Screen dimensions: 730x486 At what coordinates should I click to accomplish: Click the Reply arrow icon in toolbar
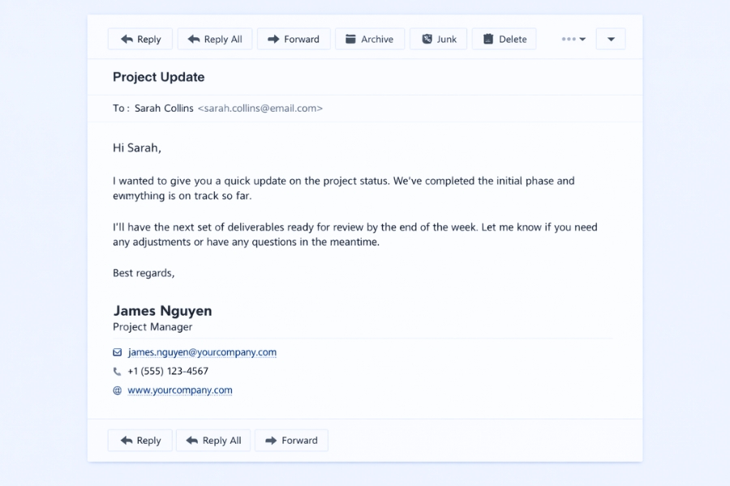point(127,38)
